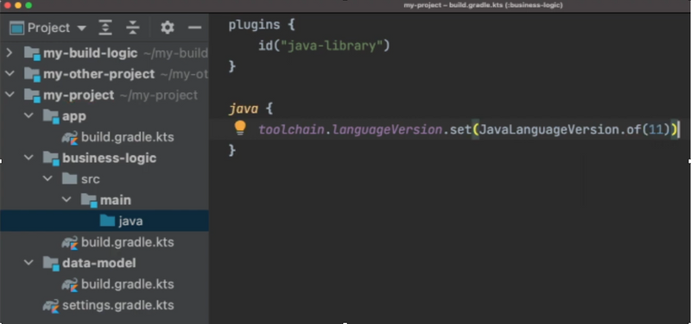Open the Project panel settings gear
Viewport: 691px width, 324px height.
(167, 28)
